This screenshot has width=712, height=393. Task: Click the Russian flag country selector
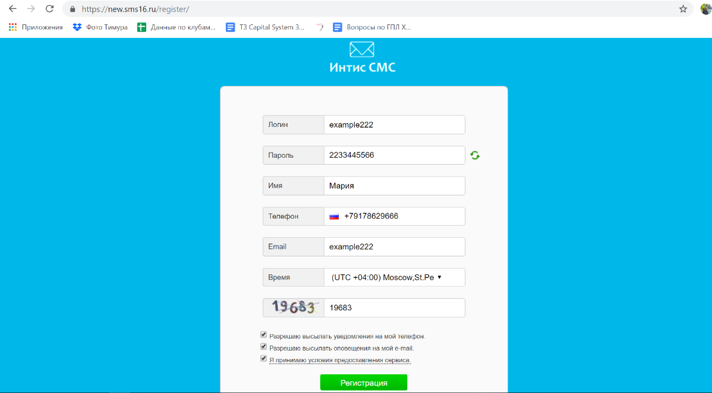pyautogui.click(x=334, y=217)
